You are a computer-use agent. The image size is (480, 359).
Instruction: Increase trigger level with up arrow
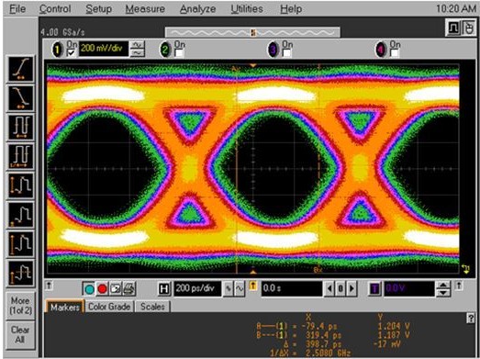[443, 286]
